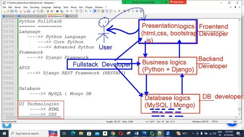244x137 pixels.
Task: Open PyCharm from the taskbar
Action: (152, 134)
